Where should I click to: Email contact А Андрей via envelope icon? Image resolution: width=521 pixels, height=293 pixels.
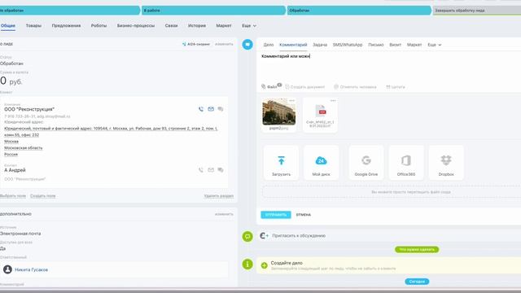tap(211, 170)
